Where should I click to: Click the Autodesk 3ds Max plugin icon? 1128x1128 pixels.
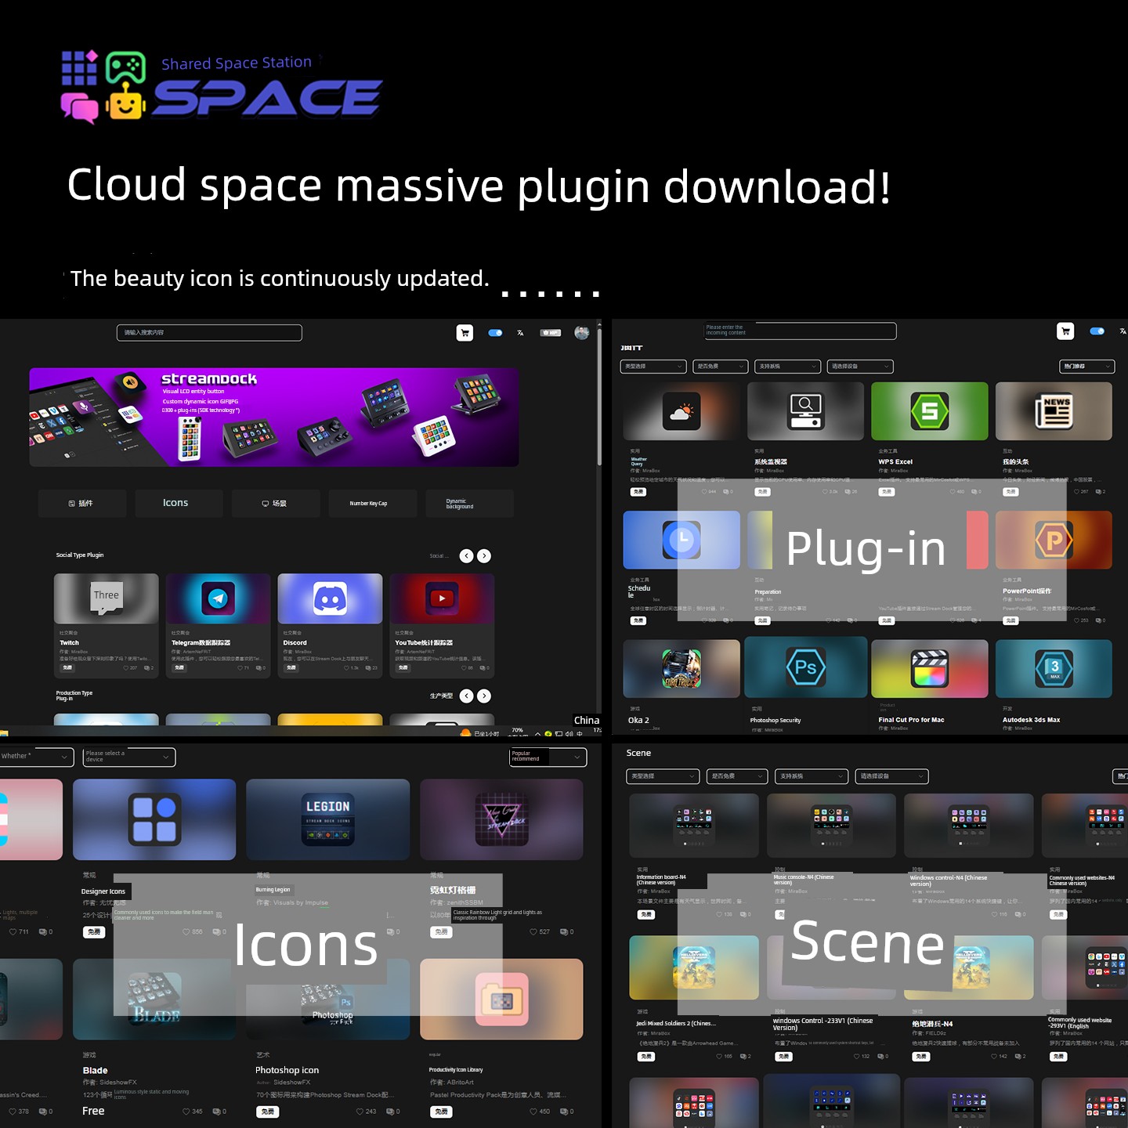1054,668
